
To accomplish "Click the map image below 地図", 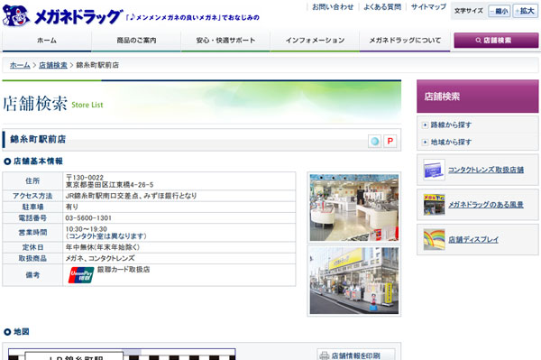I will [x=122, y=354].
